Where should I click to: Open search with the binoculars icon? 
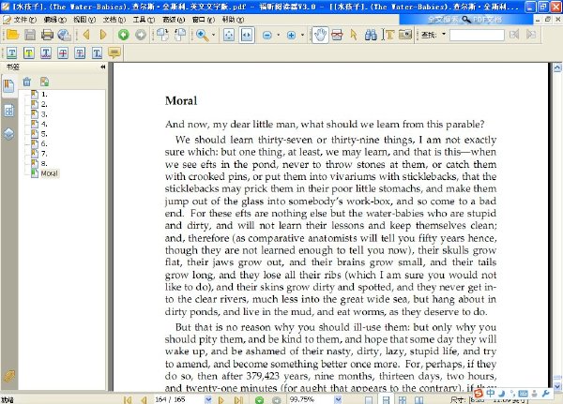pos(371,35)
